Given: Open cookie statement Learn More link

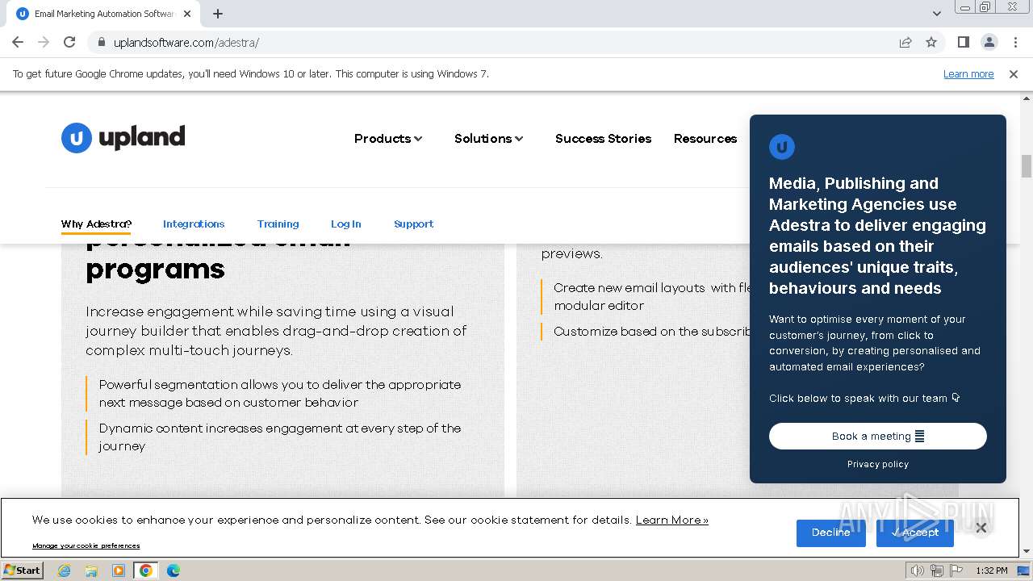Looking at the screenshot, I should tap(672, 520).
